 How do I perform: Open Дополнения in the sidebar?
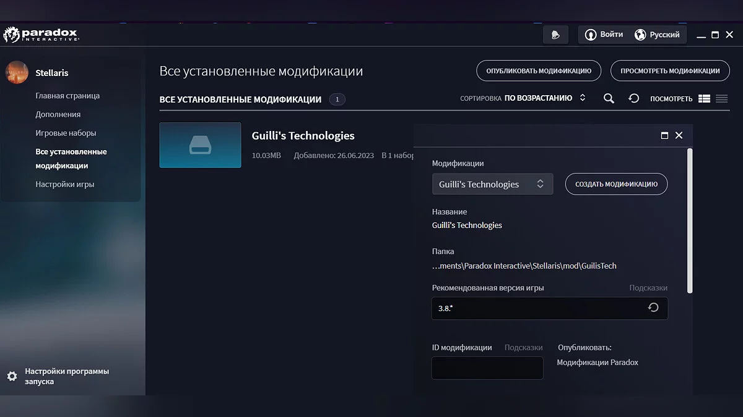pyautogui.click(x=58, y=114)
